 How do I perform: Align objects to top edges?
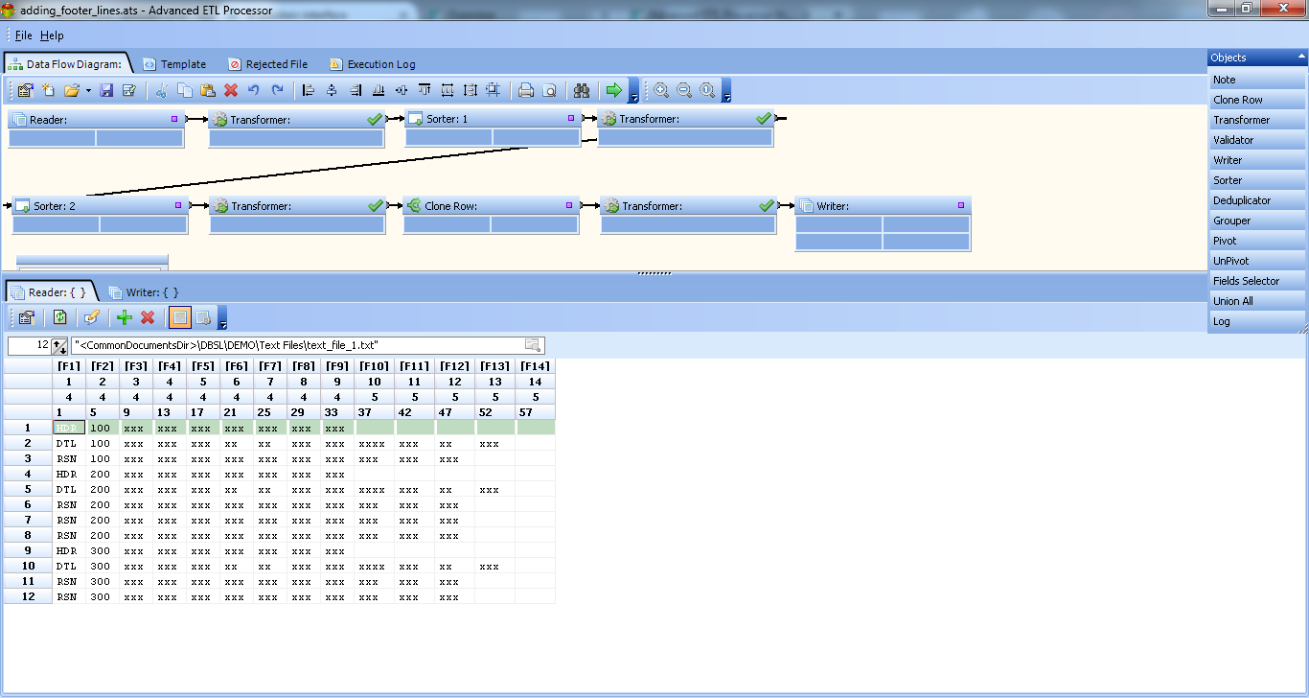pyautogui.click(x=424, y=91)
